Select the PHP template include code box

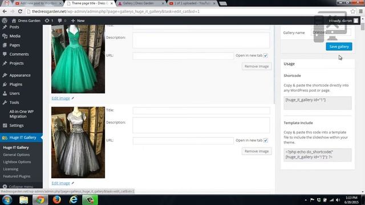pos(318,155)
